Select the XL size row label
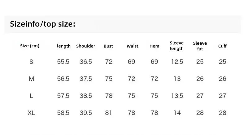The image size is (245, 135). tap(31, 113)
